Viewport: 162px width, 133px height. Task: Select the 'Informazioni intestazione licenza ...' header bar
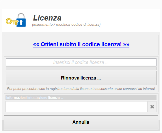coord(81,97)
